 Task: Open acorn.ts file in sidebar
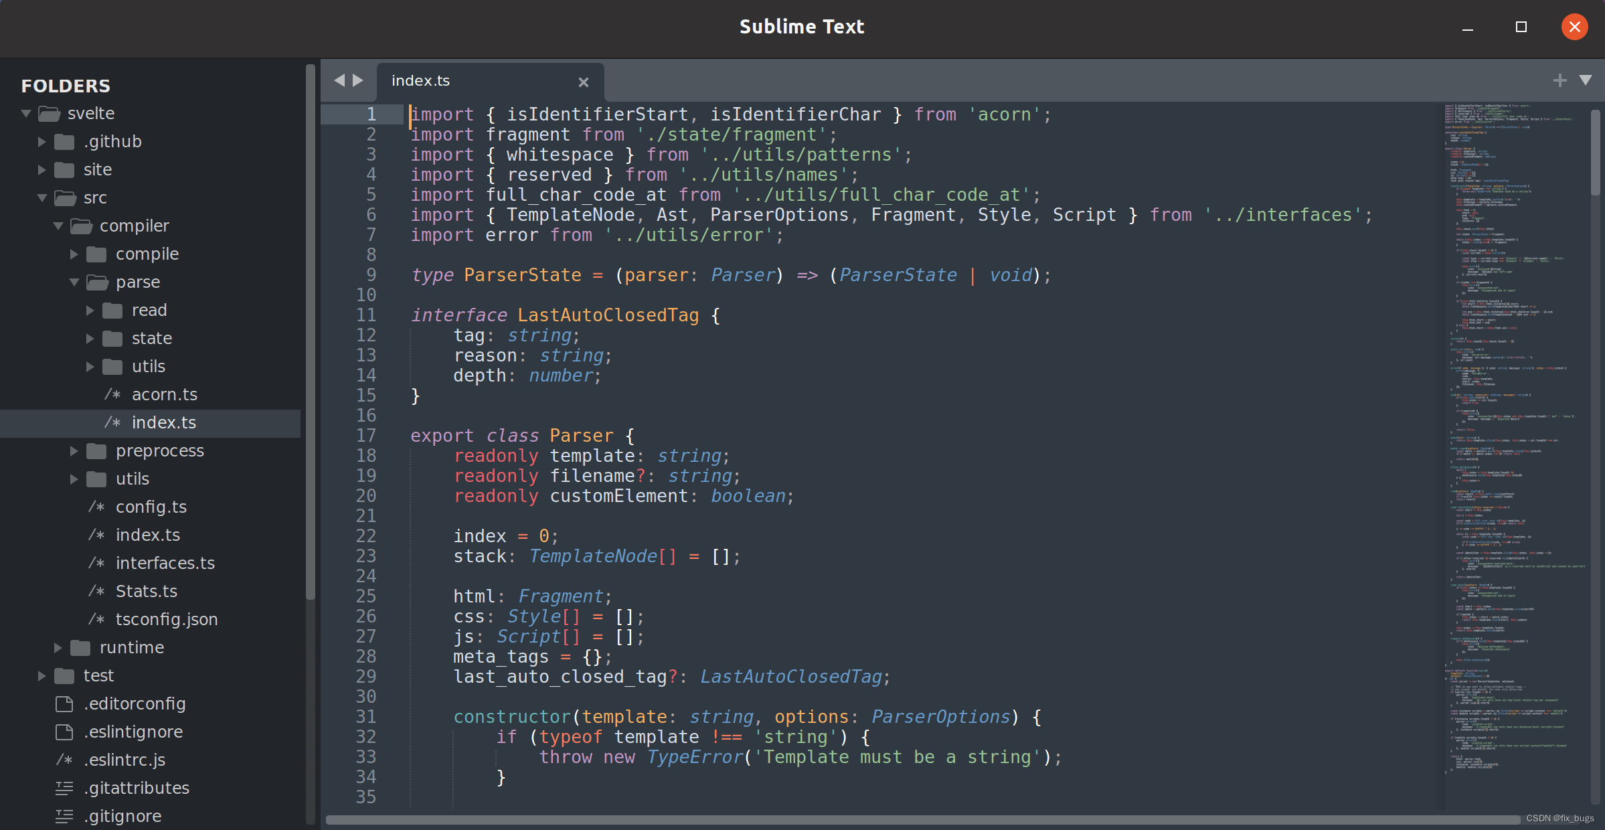point(164,395)
